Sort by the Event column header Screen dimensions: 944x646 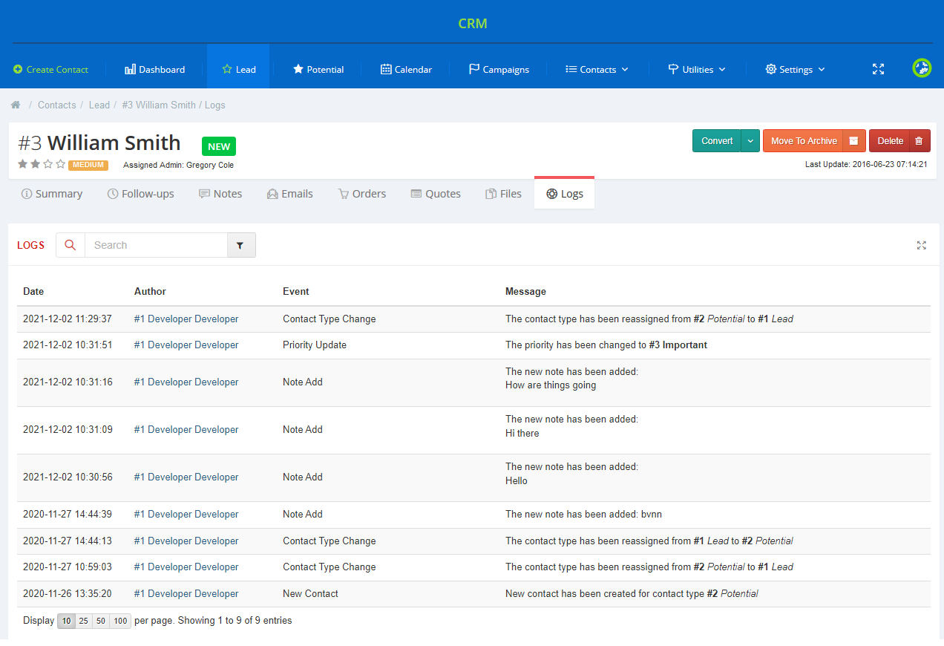296,291
